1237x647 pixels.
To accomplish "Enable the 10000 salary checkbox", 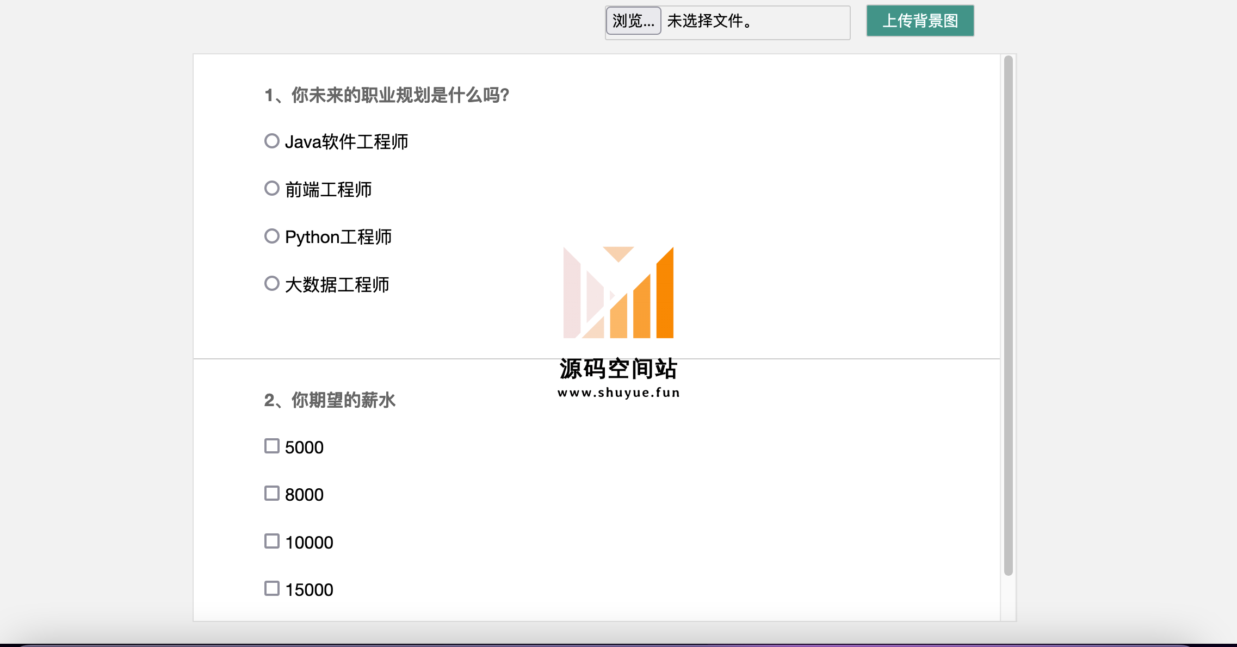I will pos(271,541).
